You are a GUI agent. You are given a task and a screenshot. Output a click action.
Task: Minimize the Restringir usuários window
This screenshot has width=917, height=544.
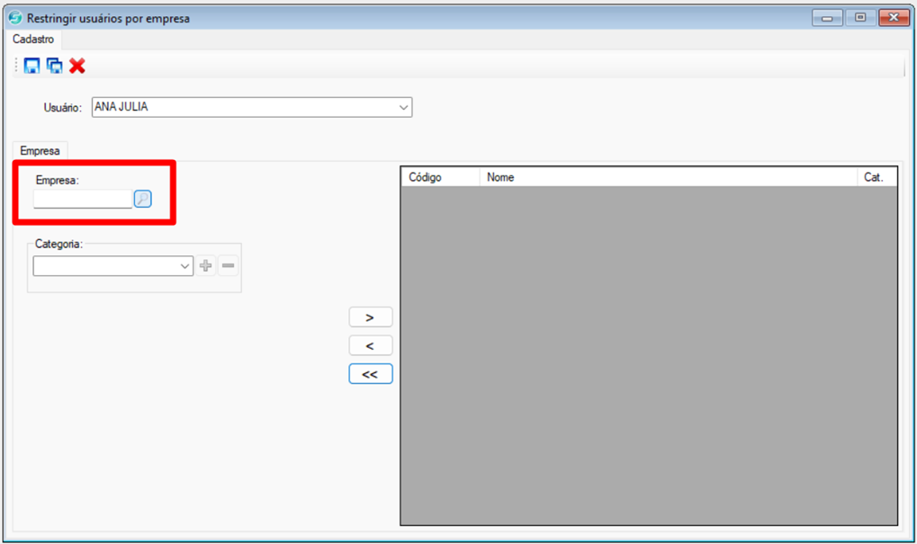tap(827, 17)
